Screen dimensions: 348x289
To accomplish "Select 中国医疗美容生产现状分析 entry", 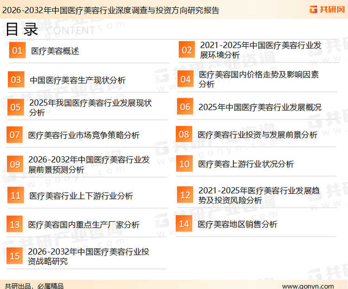I will point(77,80).
